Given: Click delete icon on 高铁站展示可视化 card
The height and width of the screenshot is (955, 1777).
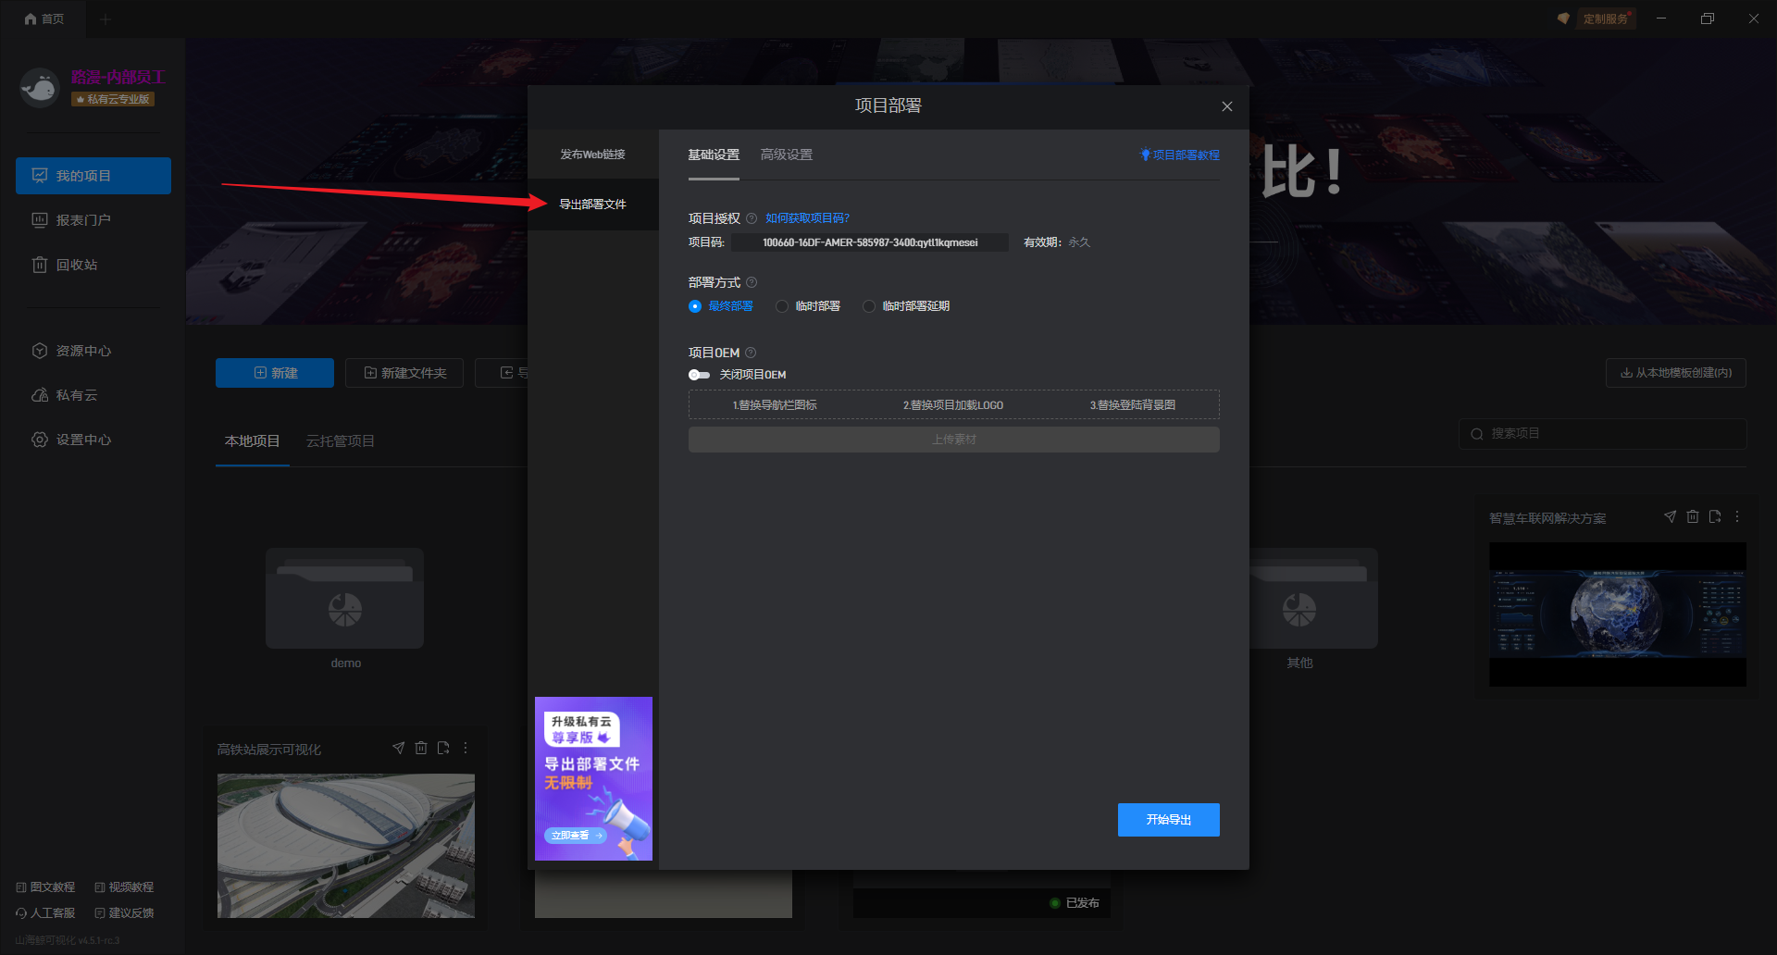Looking at the screenshot, I should (x=421, y=748).
